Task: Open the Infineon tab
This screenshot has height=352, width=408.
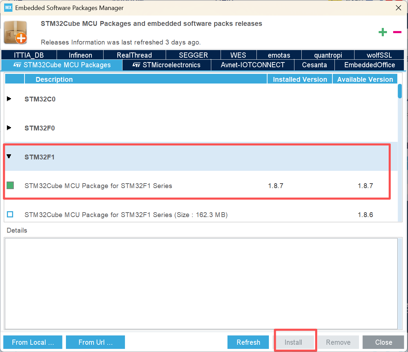Action: point(80,55)
